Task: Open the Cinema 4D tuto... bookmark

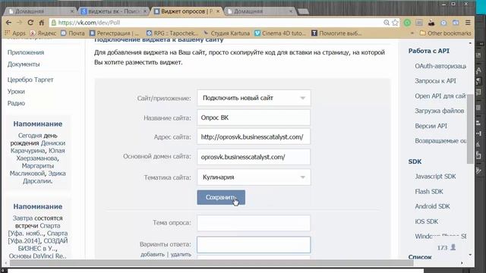Action: pos(280,33)
